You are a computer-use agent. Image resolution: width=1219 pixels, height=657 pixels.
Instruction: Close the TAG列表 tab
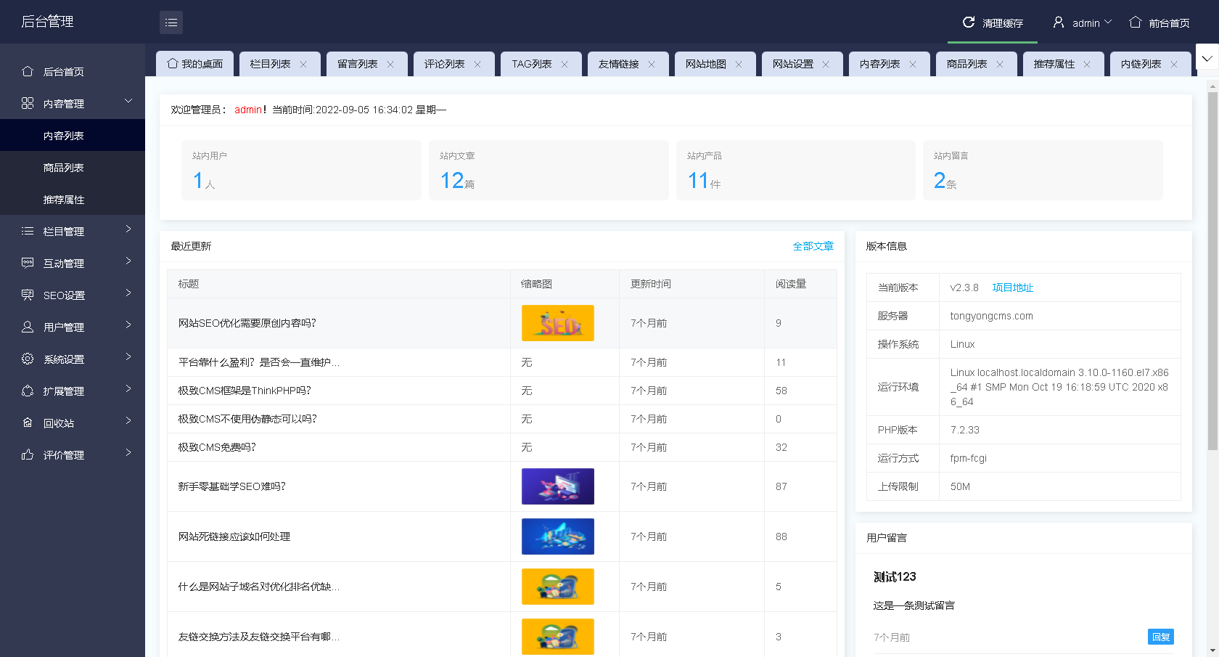pos(565,64)
